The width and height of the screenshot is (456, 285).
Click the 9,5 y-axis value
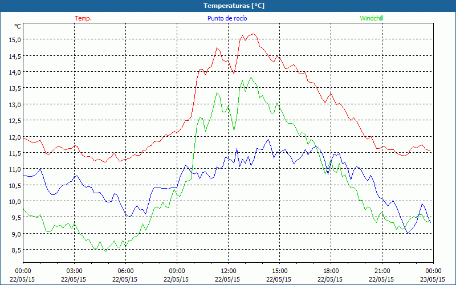[x=16, y=218]
